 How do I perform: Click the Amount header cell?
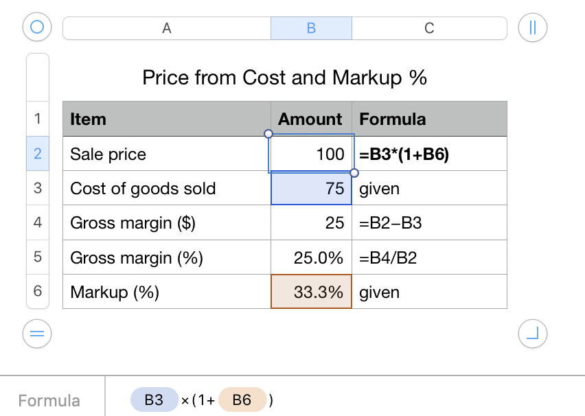(311, 119)
